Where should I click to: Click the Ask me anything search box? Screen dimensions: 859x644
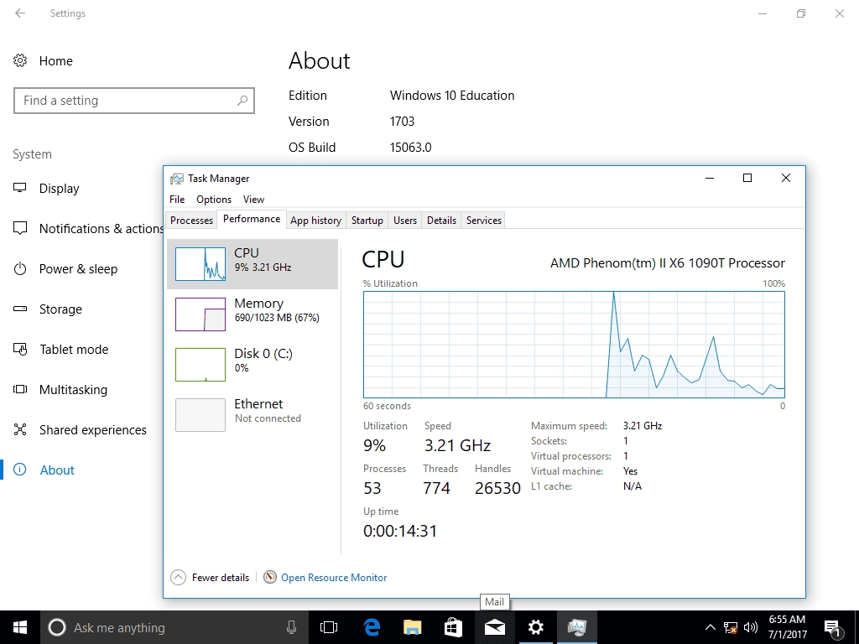175,627
